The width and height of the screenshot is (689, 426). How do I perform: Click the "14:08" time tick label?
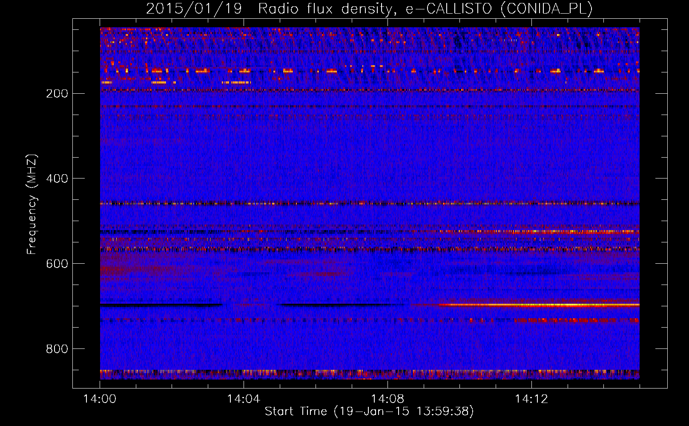[388, 399]
